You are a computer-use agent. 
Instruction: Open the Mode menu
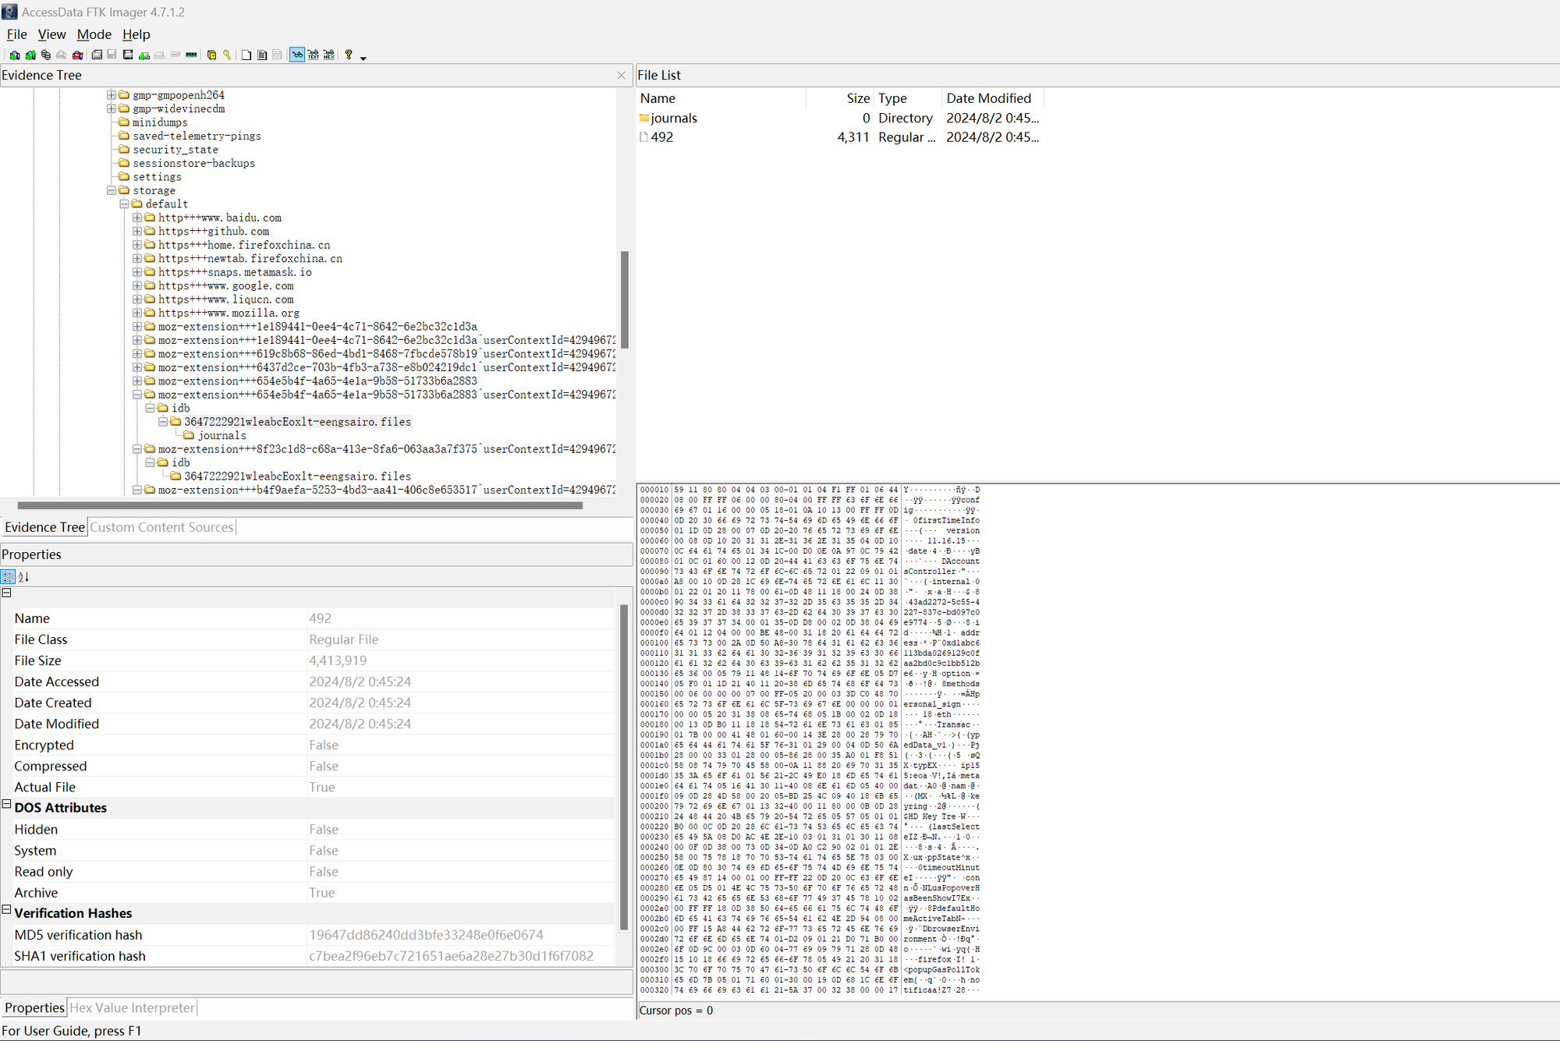(94, 34)
